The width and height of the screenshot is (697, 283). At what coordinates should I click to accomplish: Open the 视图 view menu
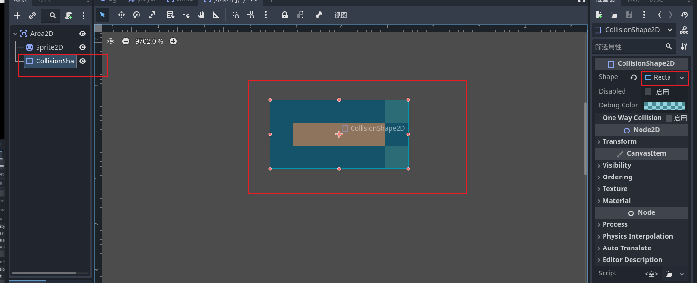coord(341,15)
